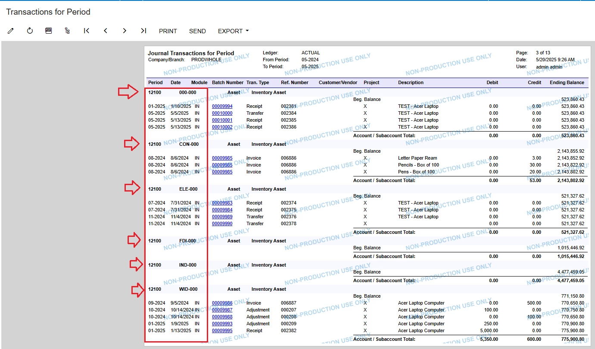Click the 5,000.00 debit amount

[489, 330]
